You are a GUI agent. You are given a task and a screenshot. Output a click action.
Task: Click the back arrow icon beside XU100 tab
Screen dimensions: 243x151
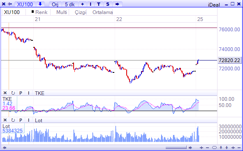(x=10, y=4)
